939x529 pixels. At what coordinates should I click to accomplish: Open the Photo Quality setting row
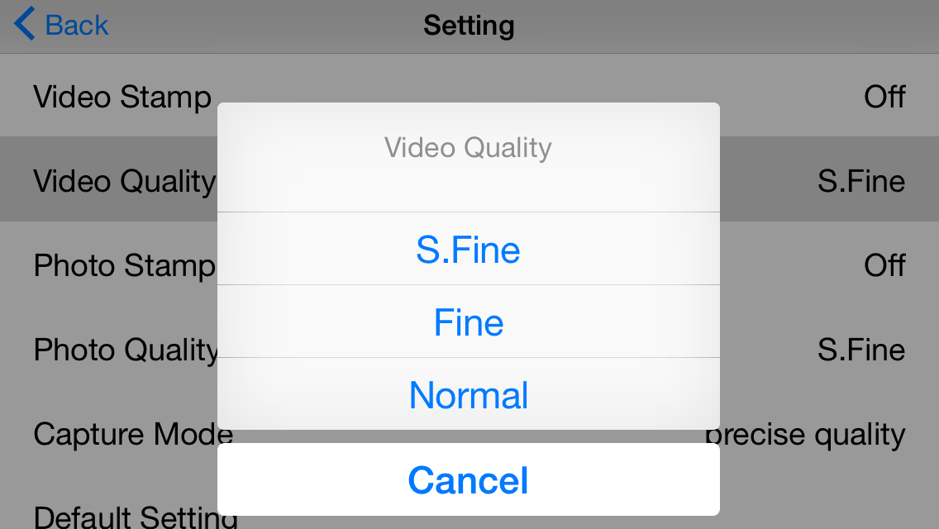click(x=469, y=349)
